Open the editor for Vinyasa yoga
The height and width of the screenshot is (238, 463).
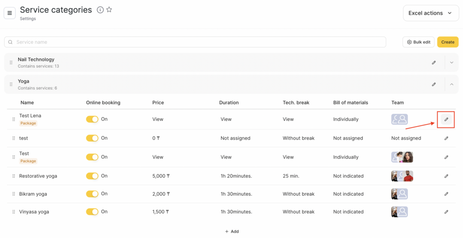(x=446, y=212)
